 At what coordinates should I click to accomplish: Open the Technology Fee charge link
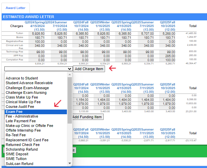(14, 52)
